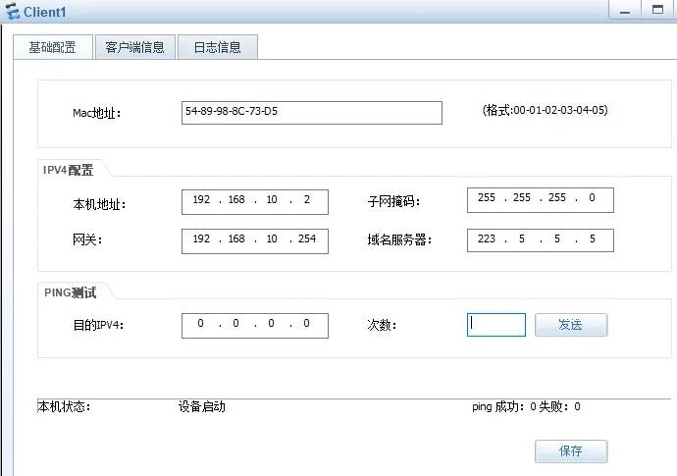The height and width of the screenshot is (476, 677).
Task: Click the 网关 IP field
Action: (x=255, y=241)
